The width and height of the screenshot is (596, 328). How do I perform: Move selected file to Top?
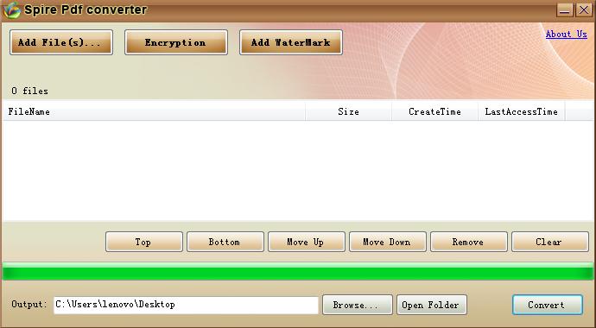(x=144, y=242)
